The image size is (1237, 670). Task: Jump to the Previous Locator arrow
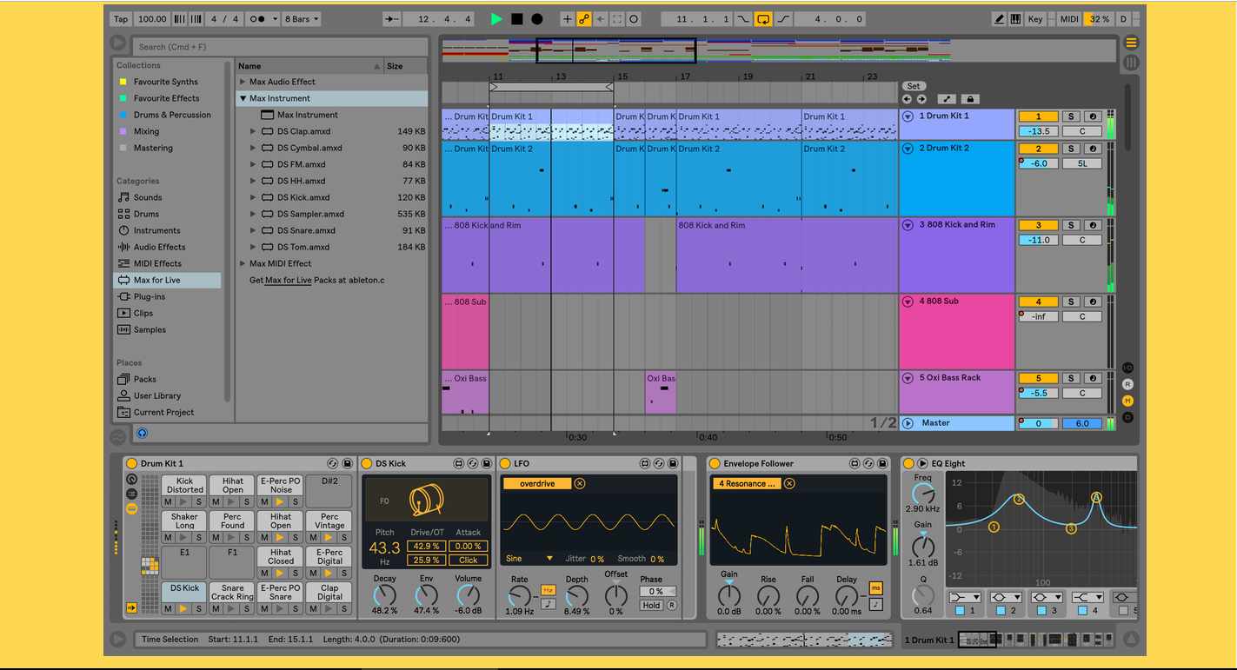pyautogui.click(x=907, y=99)
